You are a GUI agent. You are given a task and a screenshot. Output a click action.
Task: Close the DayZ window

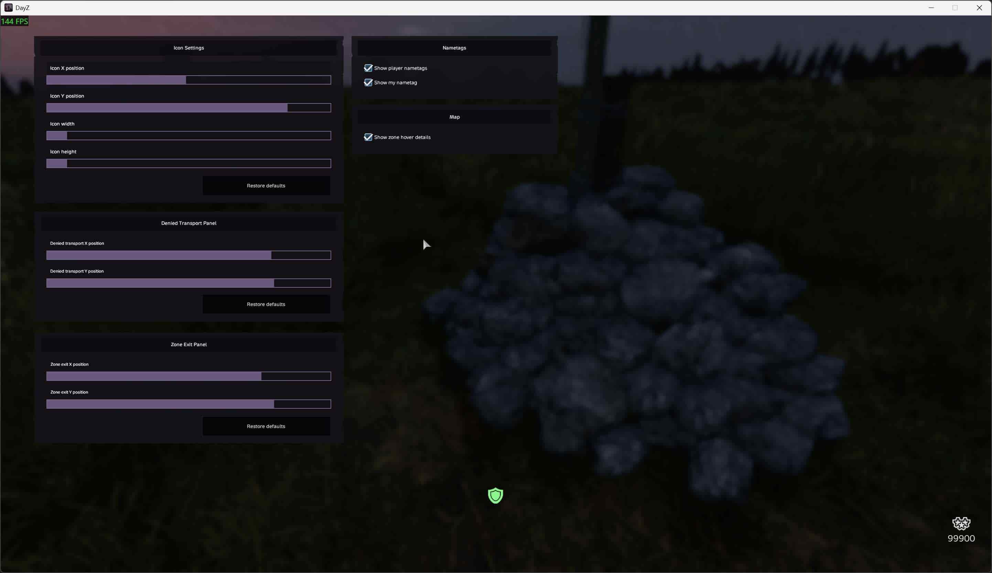click(979, 8)
